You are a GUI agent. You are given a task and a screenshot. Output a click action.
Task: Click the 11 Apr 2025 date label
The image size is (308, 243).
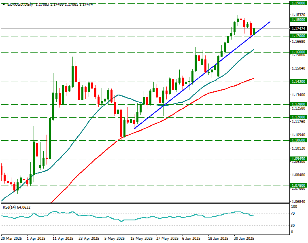pyautogui.click(x=63, y=239)
